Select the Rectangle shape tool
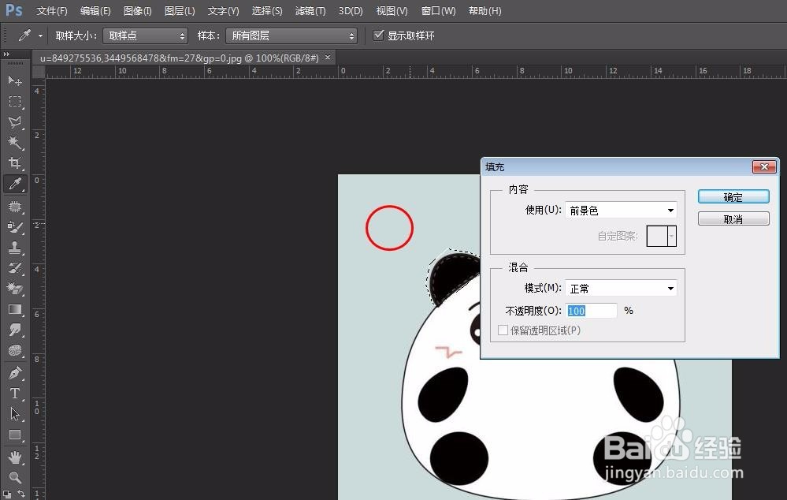 (x=15, y=435)
